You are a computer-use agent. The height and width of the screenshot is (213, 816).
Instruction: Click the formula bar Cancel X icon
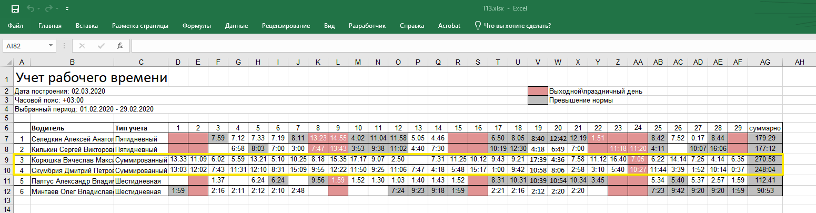pyautogui.click(x=82, y=46)
